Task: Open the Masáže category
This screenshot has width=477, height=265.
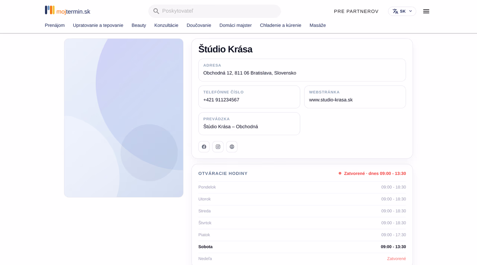Action: click(318, 25)
